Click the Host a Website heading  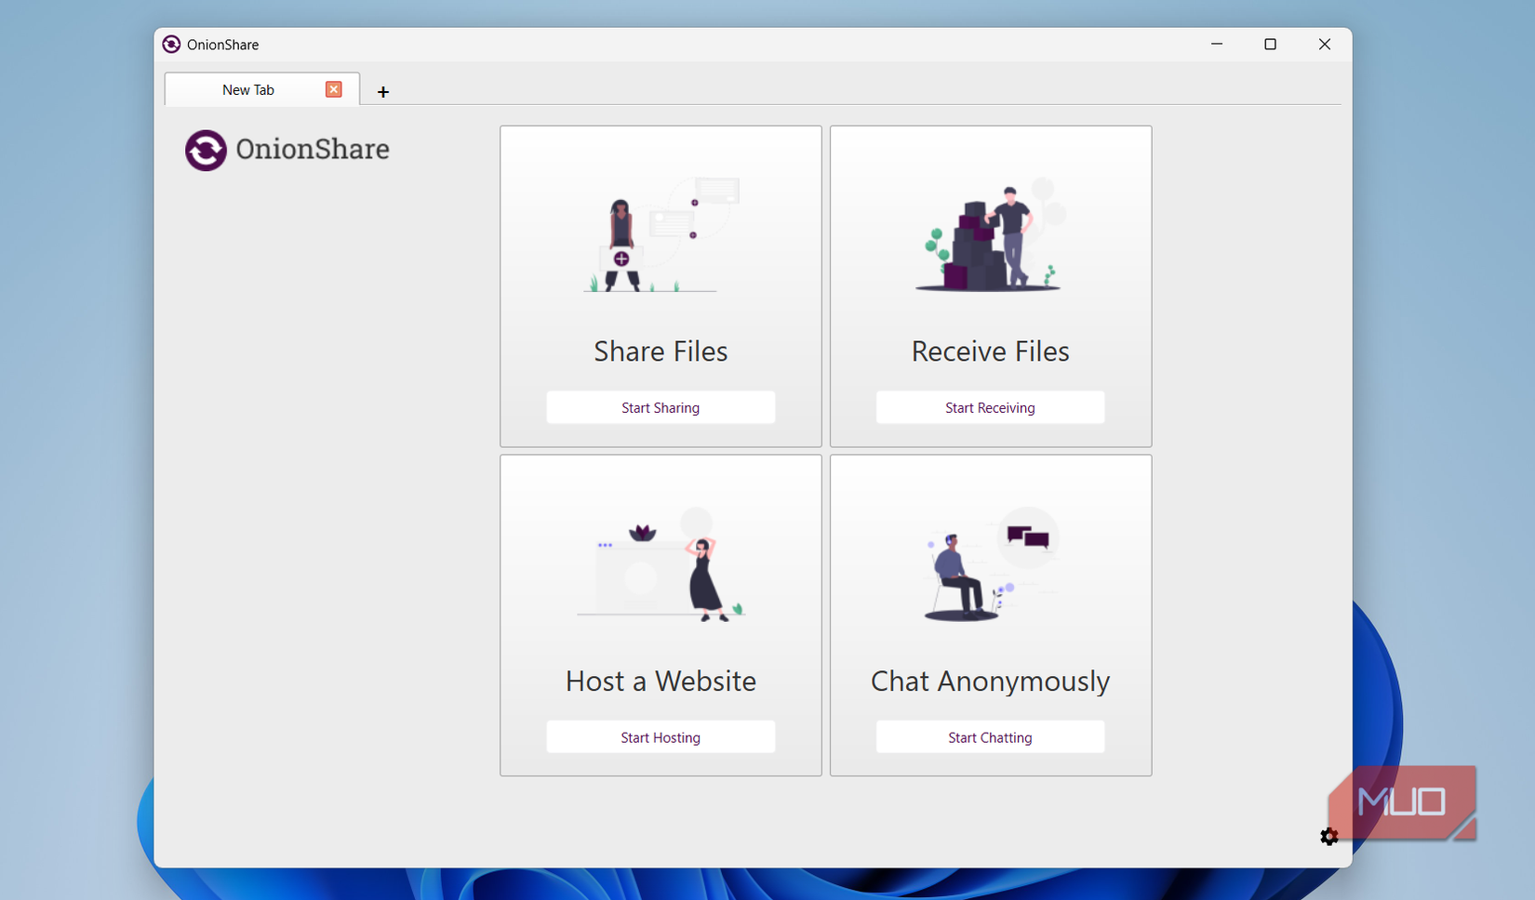coord(660,681)
